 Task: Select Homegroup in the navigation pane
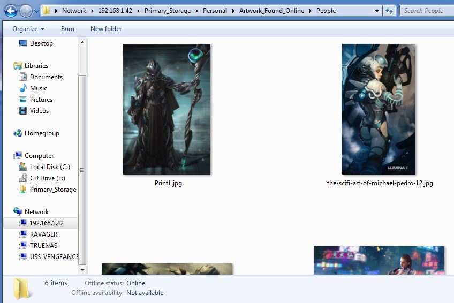[42, 133]
